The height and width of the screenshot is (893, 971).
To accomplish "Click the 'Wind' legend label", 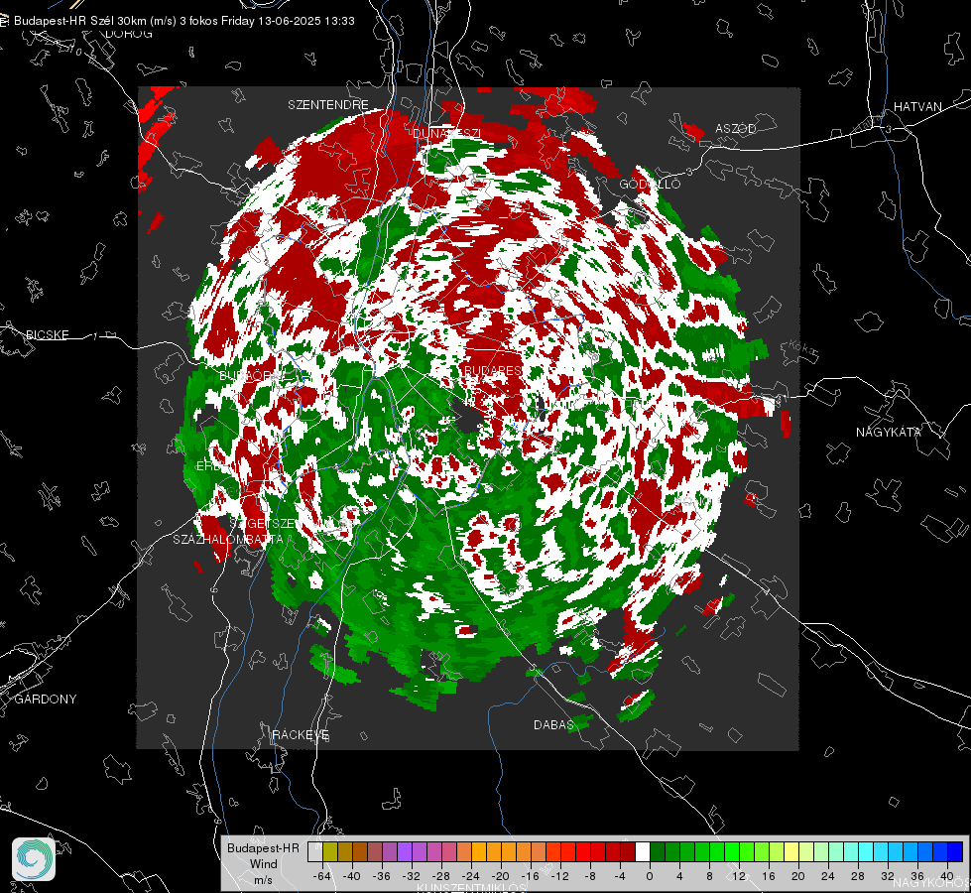I will pyautogui.click(x=263, y=863).
